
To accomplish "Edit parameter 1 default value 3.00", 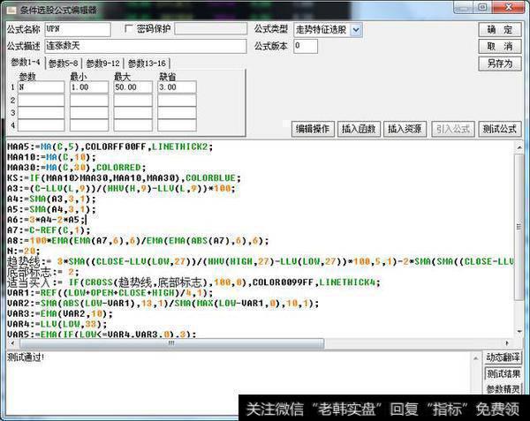I will click(177, 87).
